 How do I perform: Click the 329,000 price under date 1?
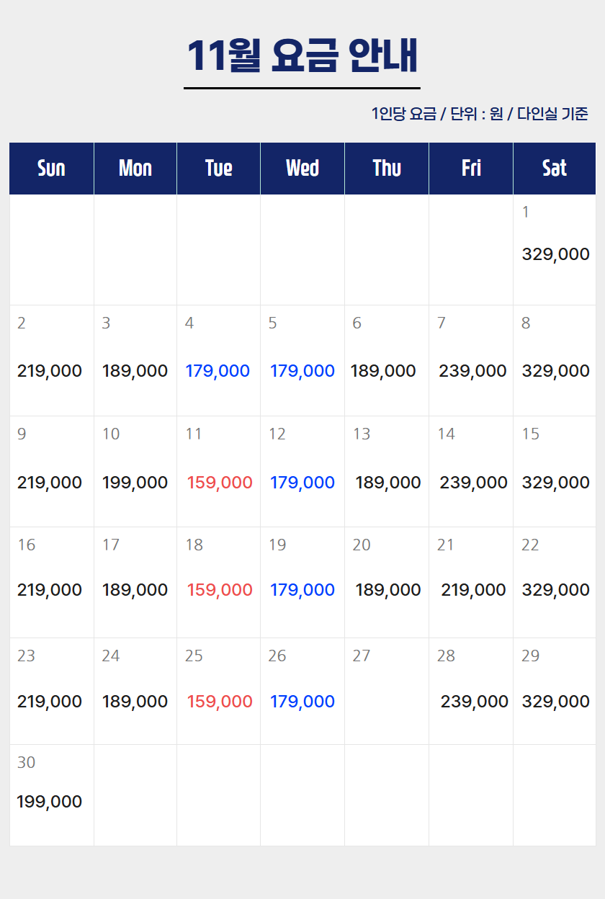click(555, 254)
